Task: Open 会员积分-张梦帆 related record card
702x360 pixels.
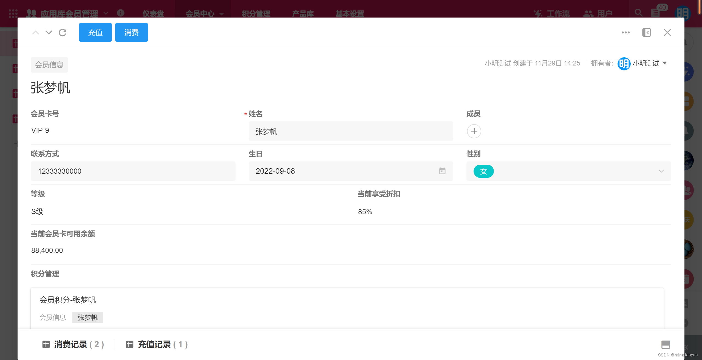Action: (x=347, y=308)
